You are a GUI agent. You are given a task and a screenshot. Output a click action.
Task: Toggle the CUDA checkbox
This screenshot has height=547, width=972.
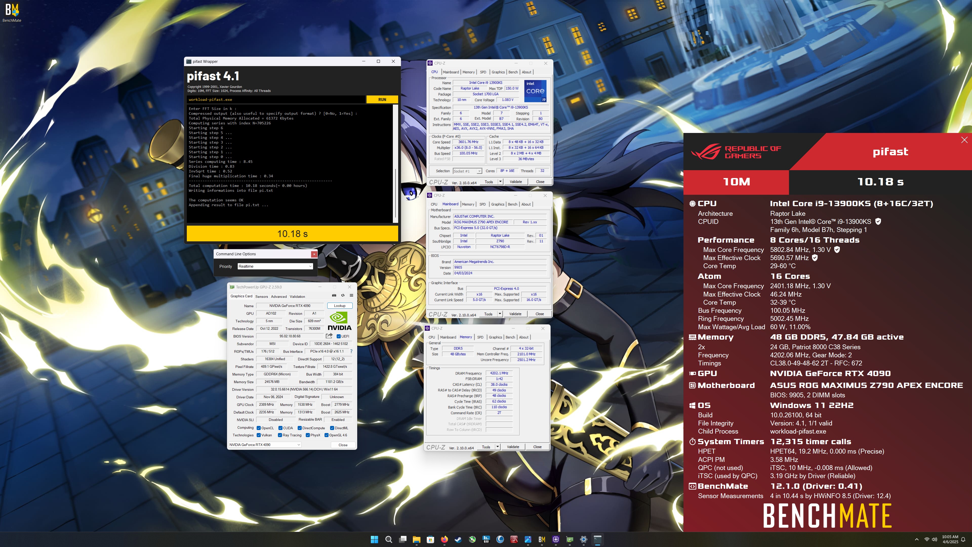(x=280, y=428)
